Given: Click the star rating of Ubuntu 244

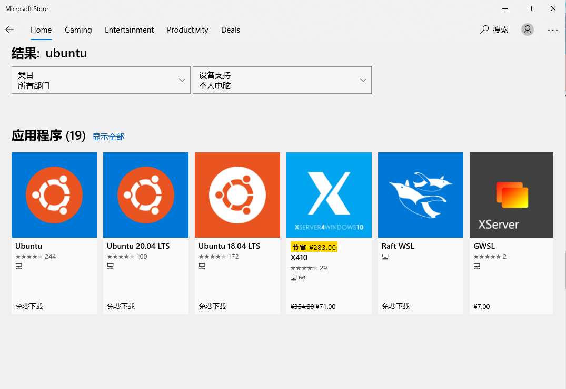Looking at the screenshot, I should [29, 257].
